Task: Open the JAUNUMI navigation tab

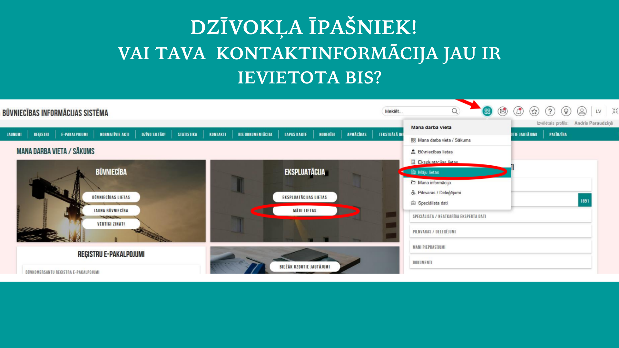Action: [x=14, y=134]
